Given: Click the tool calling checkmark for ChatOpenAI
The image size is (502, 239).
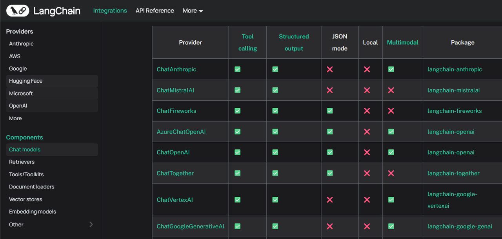Looking at the screenshot, I should 238,152.
